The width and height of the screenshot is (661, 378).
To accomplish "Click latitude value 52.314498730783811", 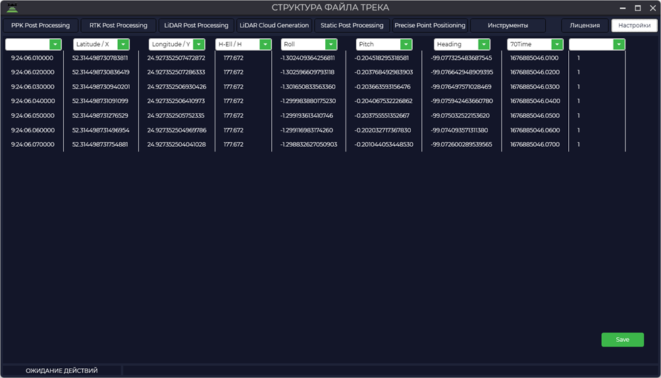I will [x=100, y=58].
